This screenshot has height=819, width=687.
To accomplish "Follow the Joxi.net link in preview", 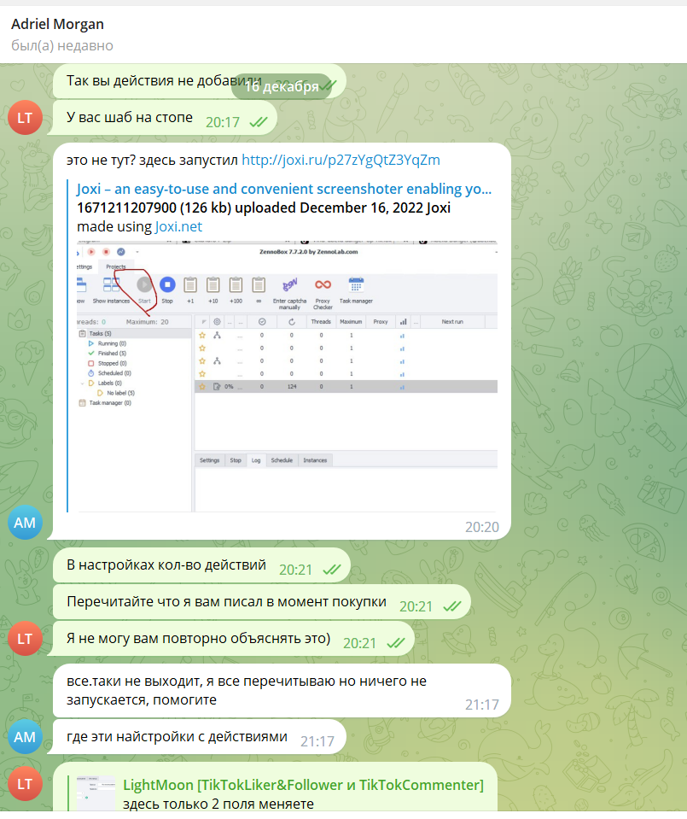I will click(178, 226).
